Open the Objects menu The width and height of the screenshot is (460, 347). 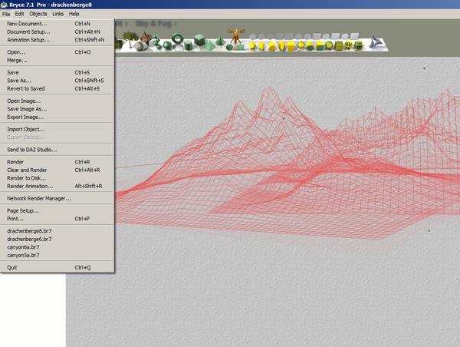[x=38, y=14]
